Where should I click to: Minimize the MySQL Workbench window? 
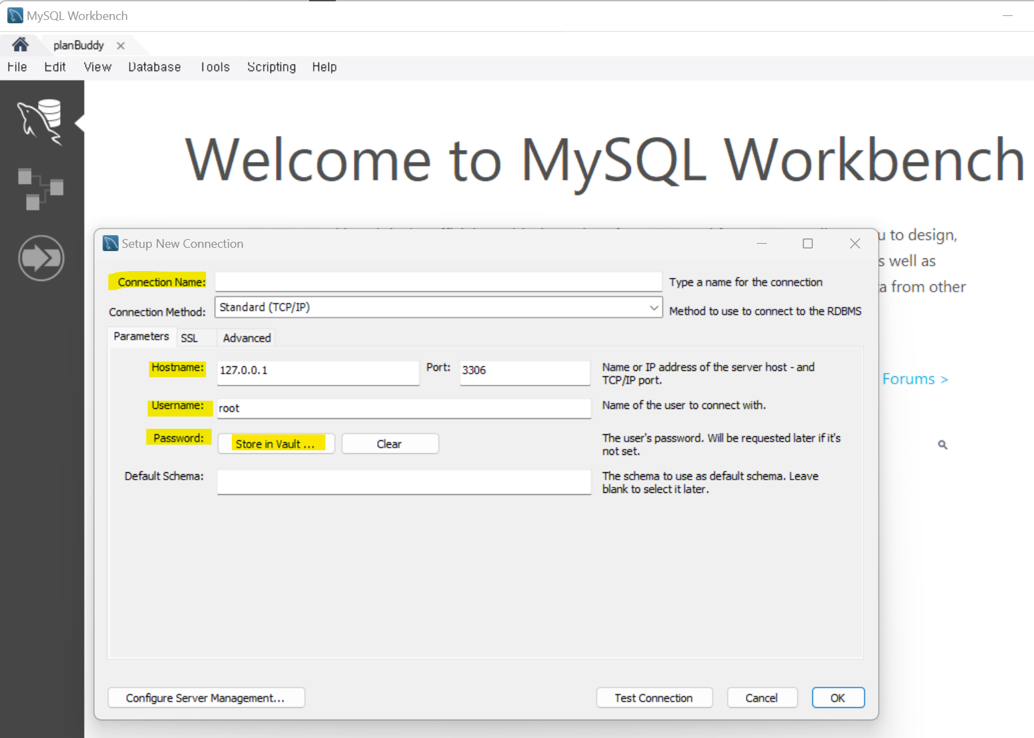point(1007,15)
